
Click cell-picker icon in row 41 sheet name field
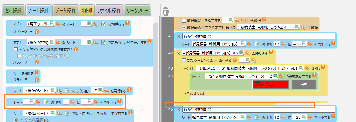[243, 43]
